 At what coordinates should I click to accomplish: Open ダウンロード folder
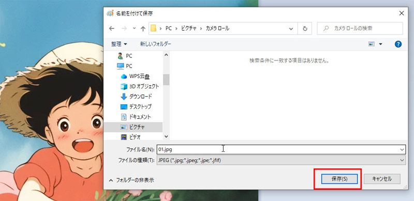tap(136, 97)
